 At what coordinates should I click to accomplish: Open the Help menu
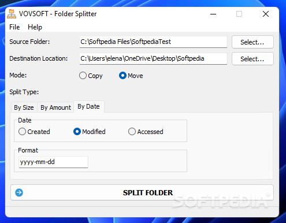(x=35, y=27)
